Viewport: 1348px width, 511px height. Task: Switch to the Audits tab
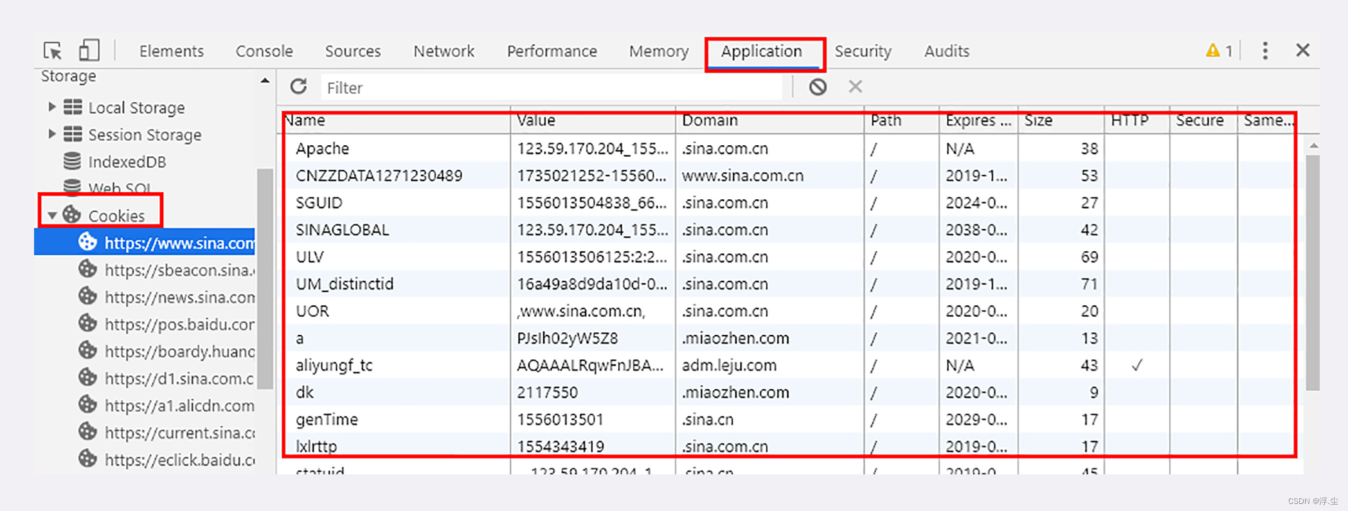[946, 51]
